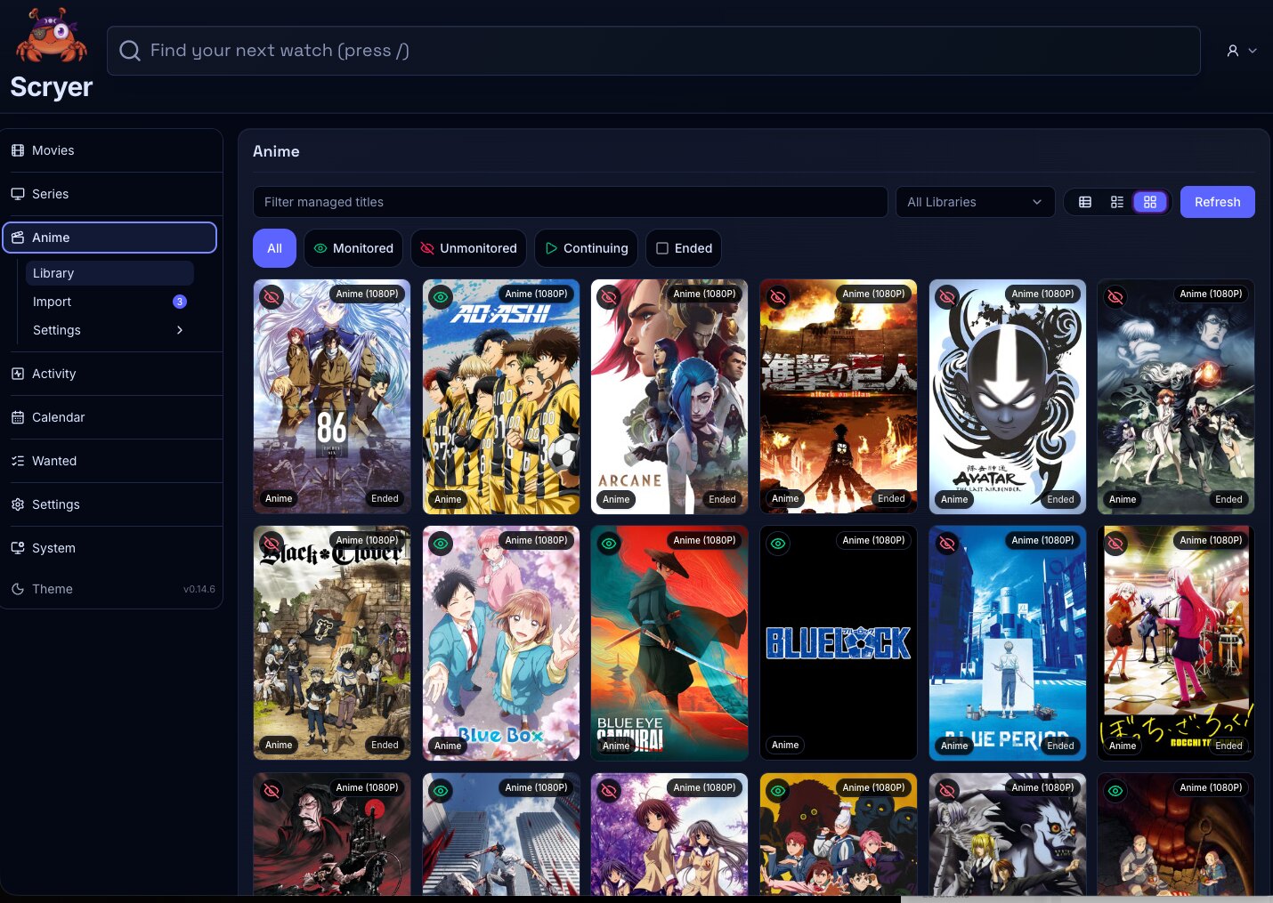Open Library under Anime
Image resolution: width=1273 pixels, height=903 pixels.
pos(109,273)
